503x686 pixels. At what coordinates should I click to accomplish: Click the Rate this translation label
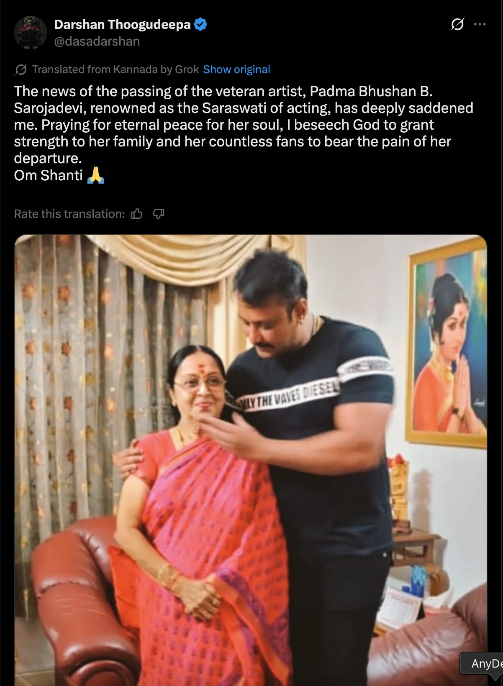[69, 214]
